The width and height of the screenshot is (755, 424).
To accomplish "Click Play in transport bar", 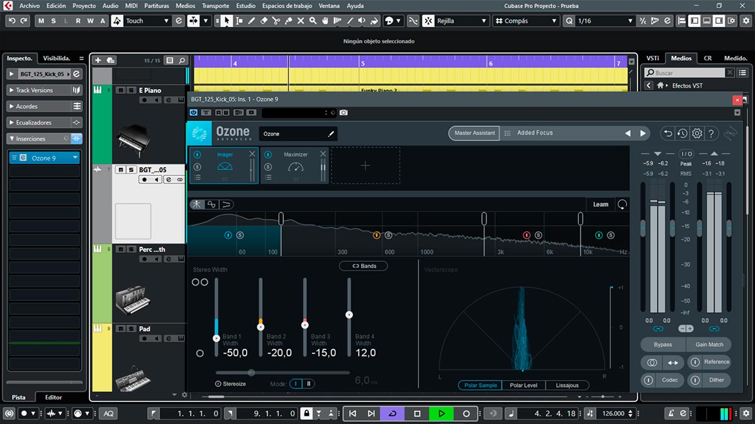I will (442, 413).
